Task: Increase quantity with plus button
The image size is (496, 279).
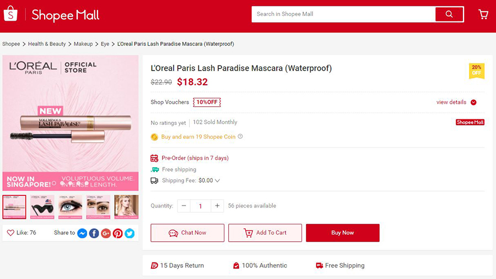Action: tap(217, 206)
